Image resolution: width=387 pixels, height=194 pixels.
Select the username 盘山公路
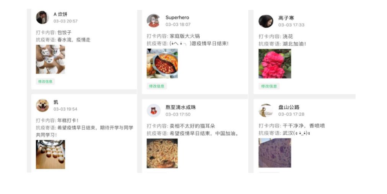(289, 107)
